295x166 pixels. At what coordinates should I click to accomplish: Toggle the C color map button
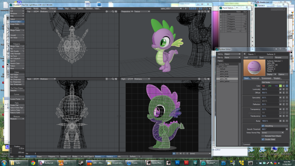[184, 154]
